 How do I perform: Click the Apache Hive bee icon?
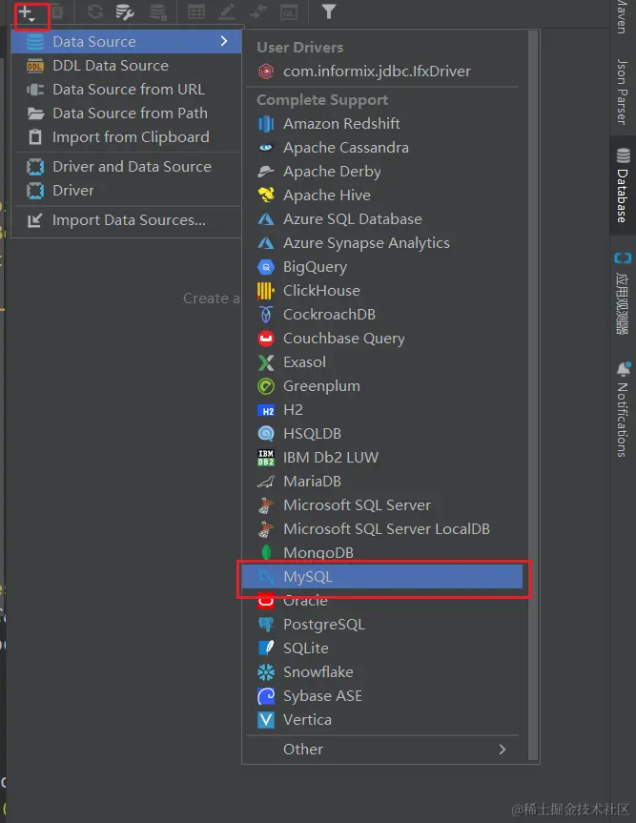(x=266, y=195)
